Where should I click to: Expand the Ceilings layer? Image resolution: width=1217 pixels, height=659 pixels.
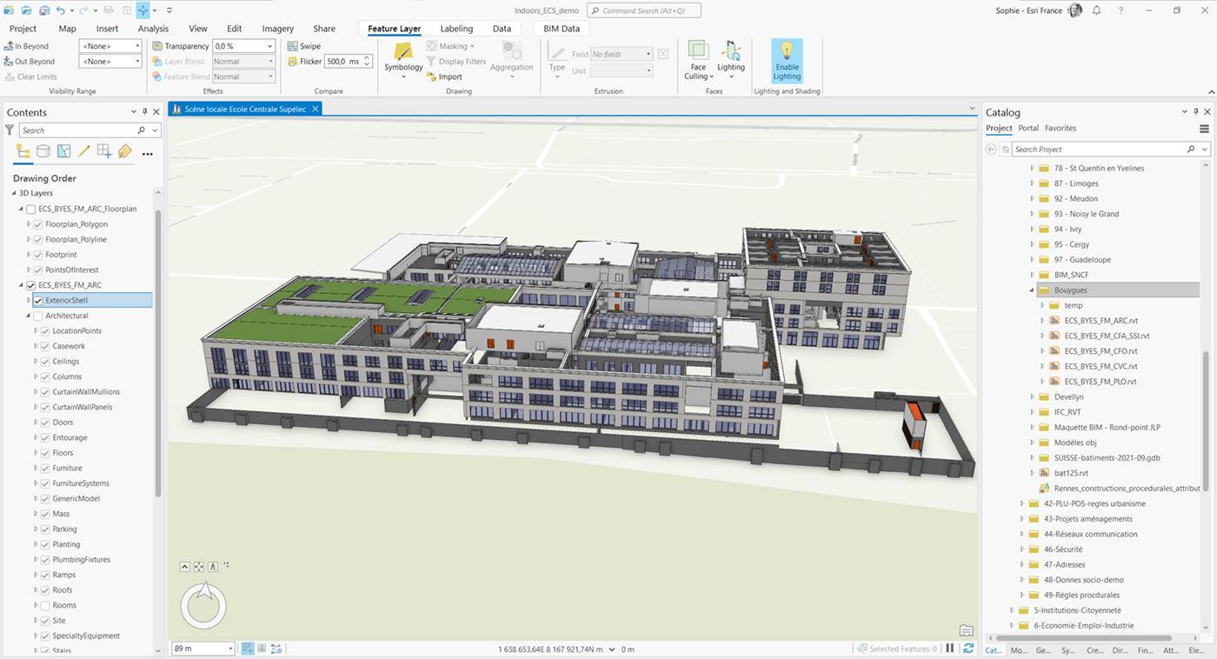tap(36, 362)
